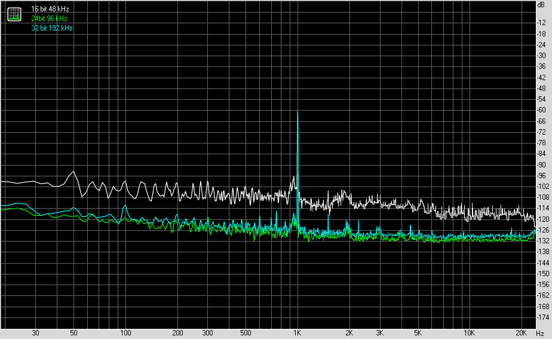Image resolution: width=552 pixels, height=339 pixels.
Task: Select the white 16 bit 48 kHz legend entry
Action: coord(50,10)
